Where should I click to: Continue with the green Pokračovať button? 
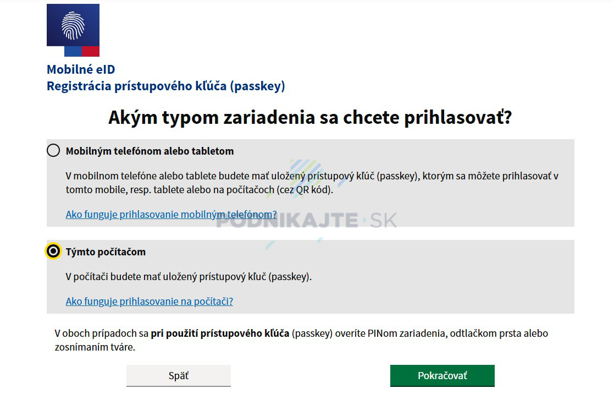tap(442, 375)
